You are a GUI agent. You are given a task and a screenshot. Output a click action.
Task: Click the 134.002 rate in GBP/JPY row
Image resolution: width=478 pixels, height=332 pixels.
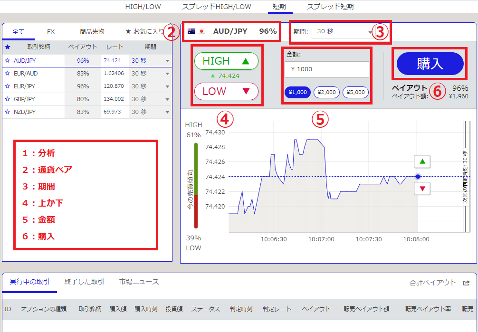114,99
